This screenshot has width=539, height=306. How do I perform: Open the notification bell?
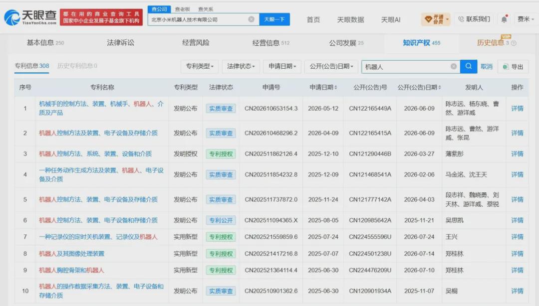point(504,19)
